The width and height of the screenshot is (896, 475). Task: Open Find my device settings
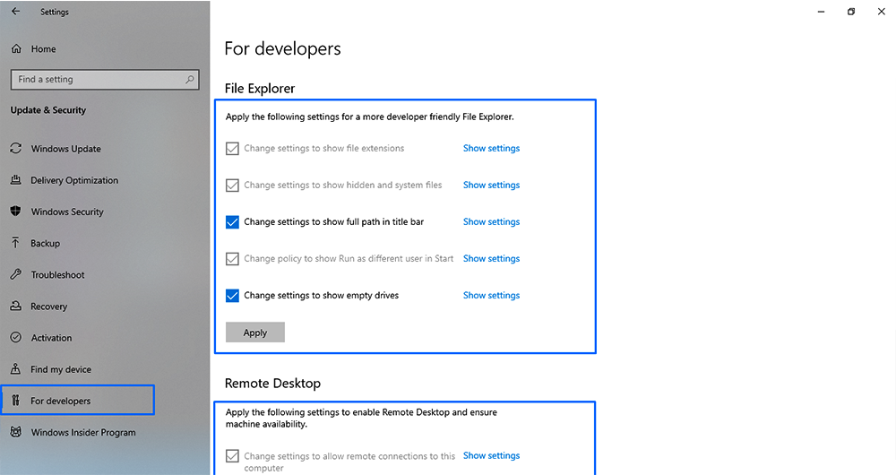(x=61, y=369)
